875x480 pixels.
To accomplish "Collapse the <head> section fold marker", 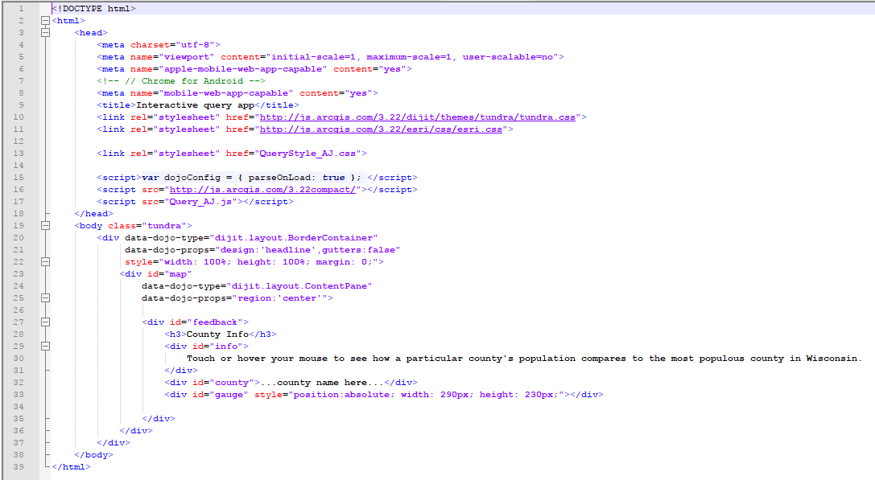I will pyautogui.click(x=45, y=33).
